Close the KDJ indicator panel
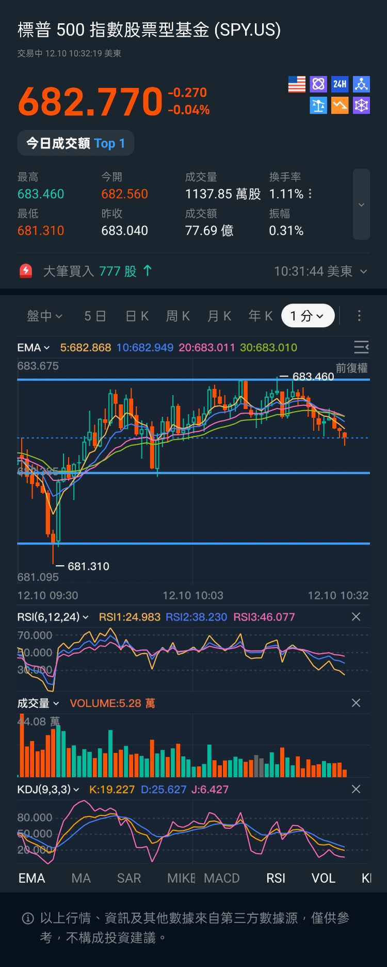This screenshot has width=387, height=967. pos(356,789)
